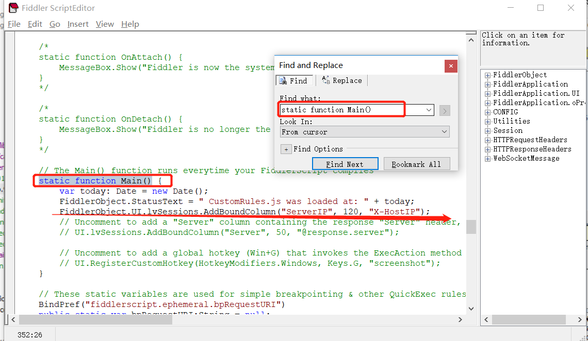Click the 352:26 cursor position in status bar
Screen dimensions: 588x341
29,335
